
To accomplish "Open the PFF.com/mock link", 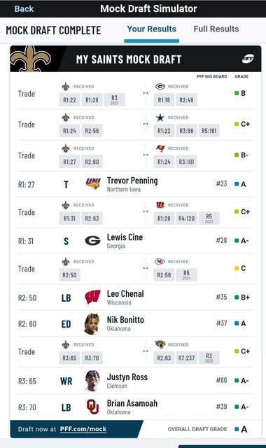I will click(83, 429).
